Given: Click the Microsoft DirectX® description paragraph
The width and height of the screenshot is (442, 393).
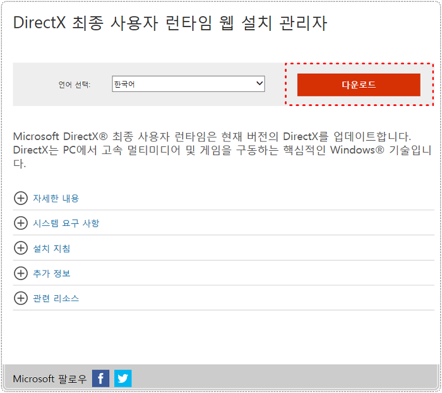Looking at the screenshot, I should [x=222, y=150].
